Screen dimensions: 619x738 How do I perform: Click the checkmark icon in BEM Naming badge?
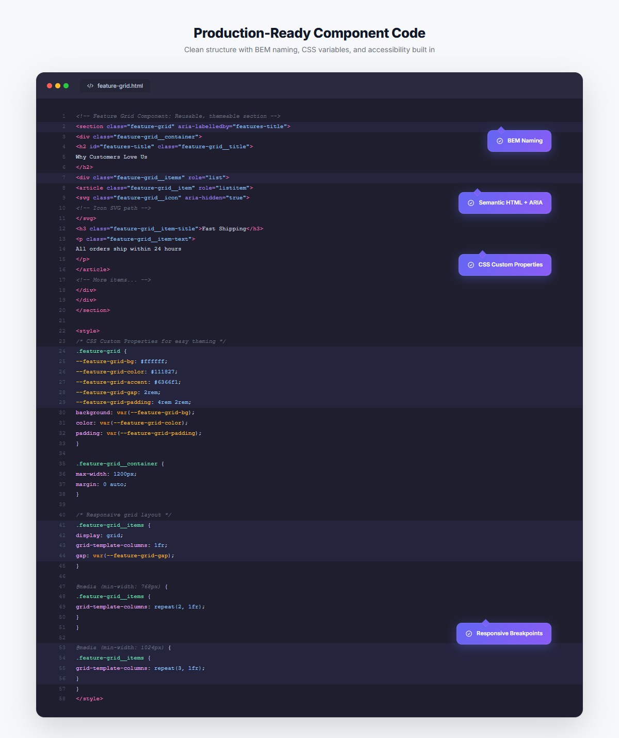(499, 140)
